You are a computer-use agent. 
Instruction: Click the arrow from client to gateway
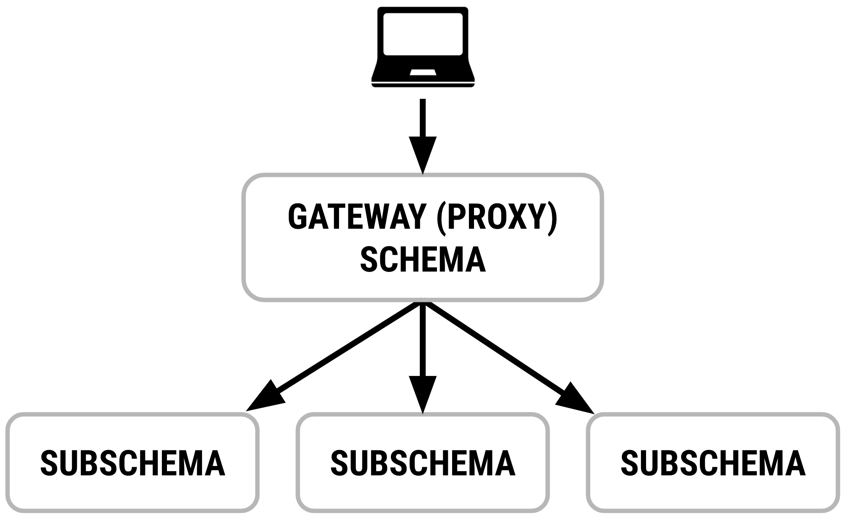[x=422, y=139]
